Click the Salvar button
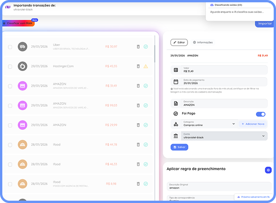 179,147
